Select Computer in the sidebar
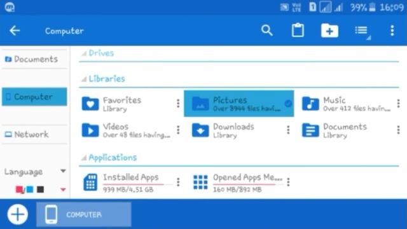The image size is (407, 229). coord(34,97)
